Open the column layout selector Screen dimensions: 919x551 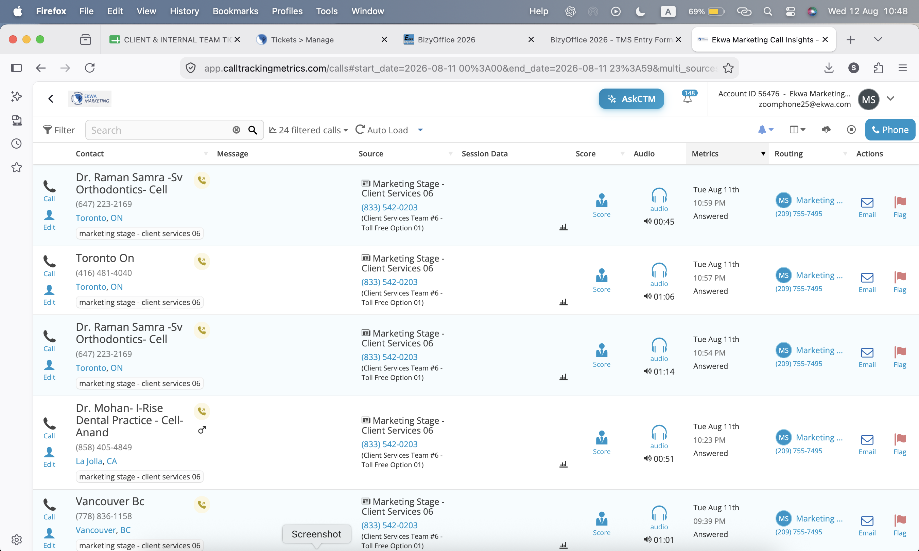[797, 130]
